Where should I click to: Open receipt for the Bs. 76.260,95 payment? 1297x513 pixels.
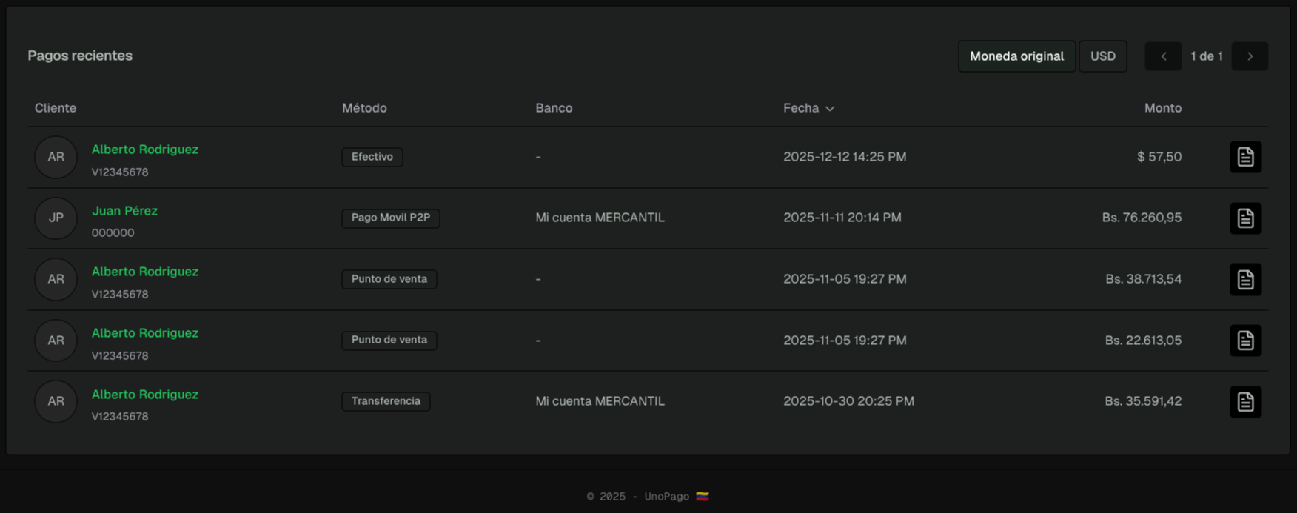click(x=1245, y=218)
